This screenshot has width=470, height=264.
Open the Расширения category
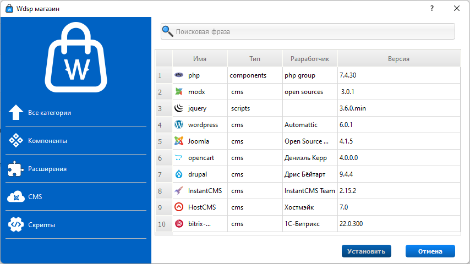click(x=76, y=168)
